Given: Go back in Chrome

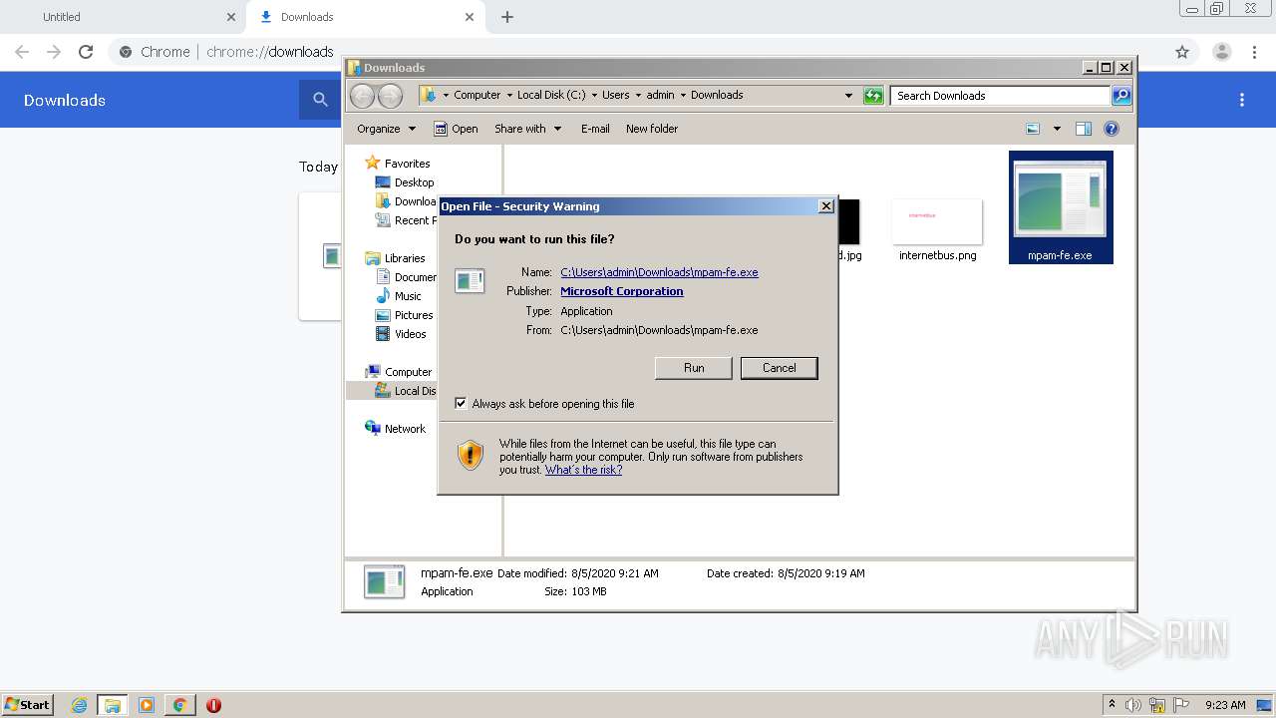Looking at the screenshot, I should coord(22,52).
